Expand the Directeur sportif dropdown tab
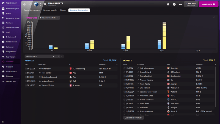 click(50, 10)
